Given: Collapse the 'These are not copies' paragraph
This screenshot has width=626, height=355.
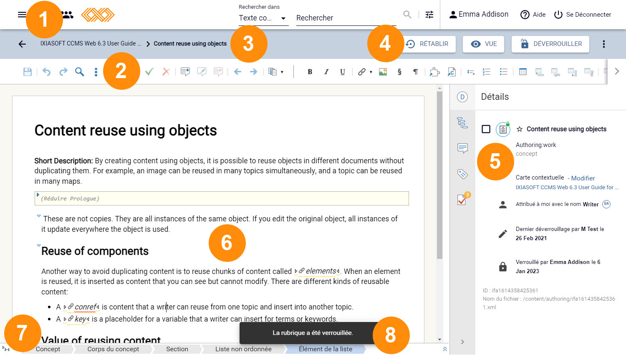Looking at the screenshot, I should [x=39, y=216].
